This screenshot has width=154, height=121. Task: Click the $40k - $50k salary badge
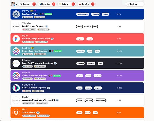[40, 17]
